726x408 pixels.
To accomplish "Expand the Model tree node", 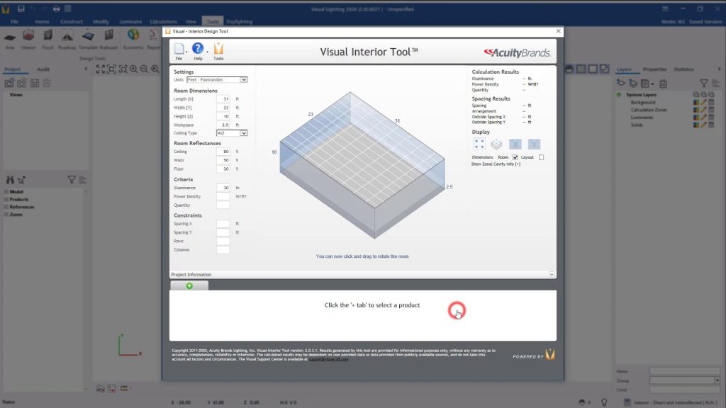I will tap(6, 191).
